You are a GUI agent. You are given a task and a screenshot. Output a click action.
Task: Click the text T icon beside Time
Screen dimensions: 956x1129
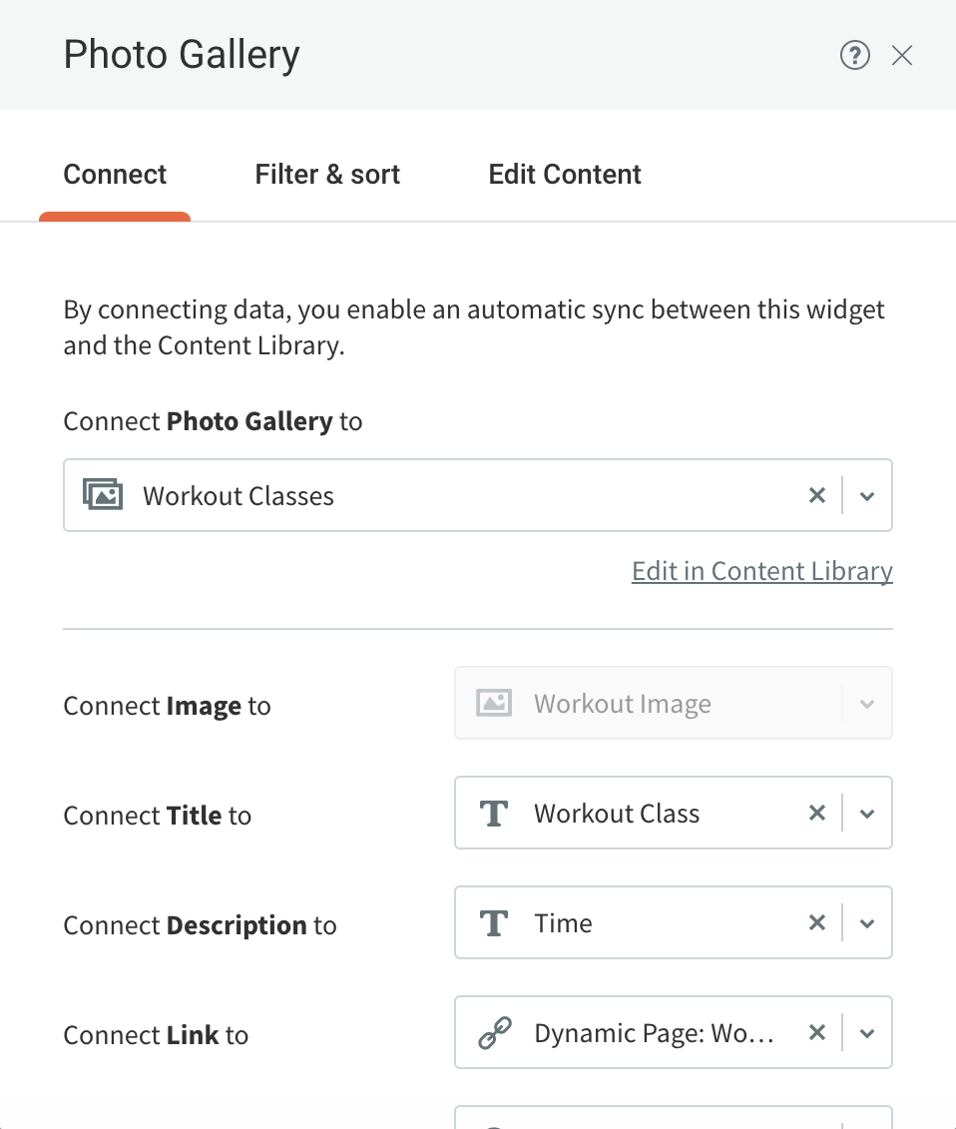click(x=494, y=923)
